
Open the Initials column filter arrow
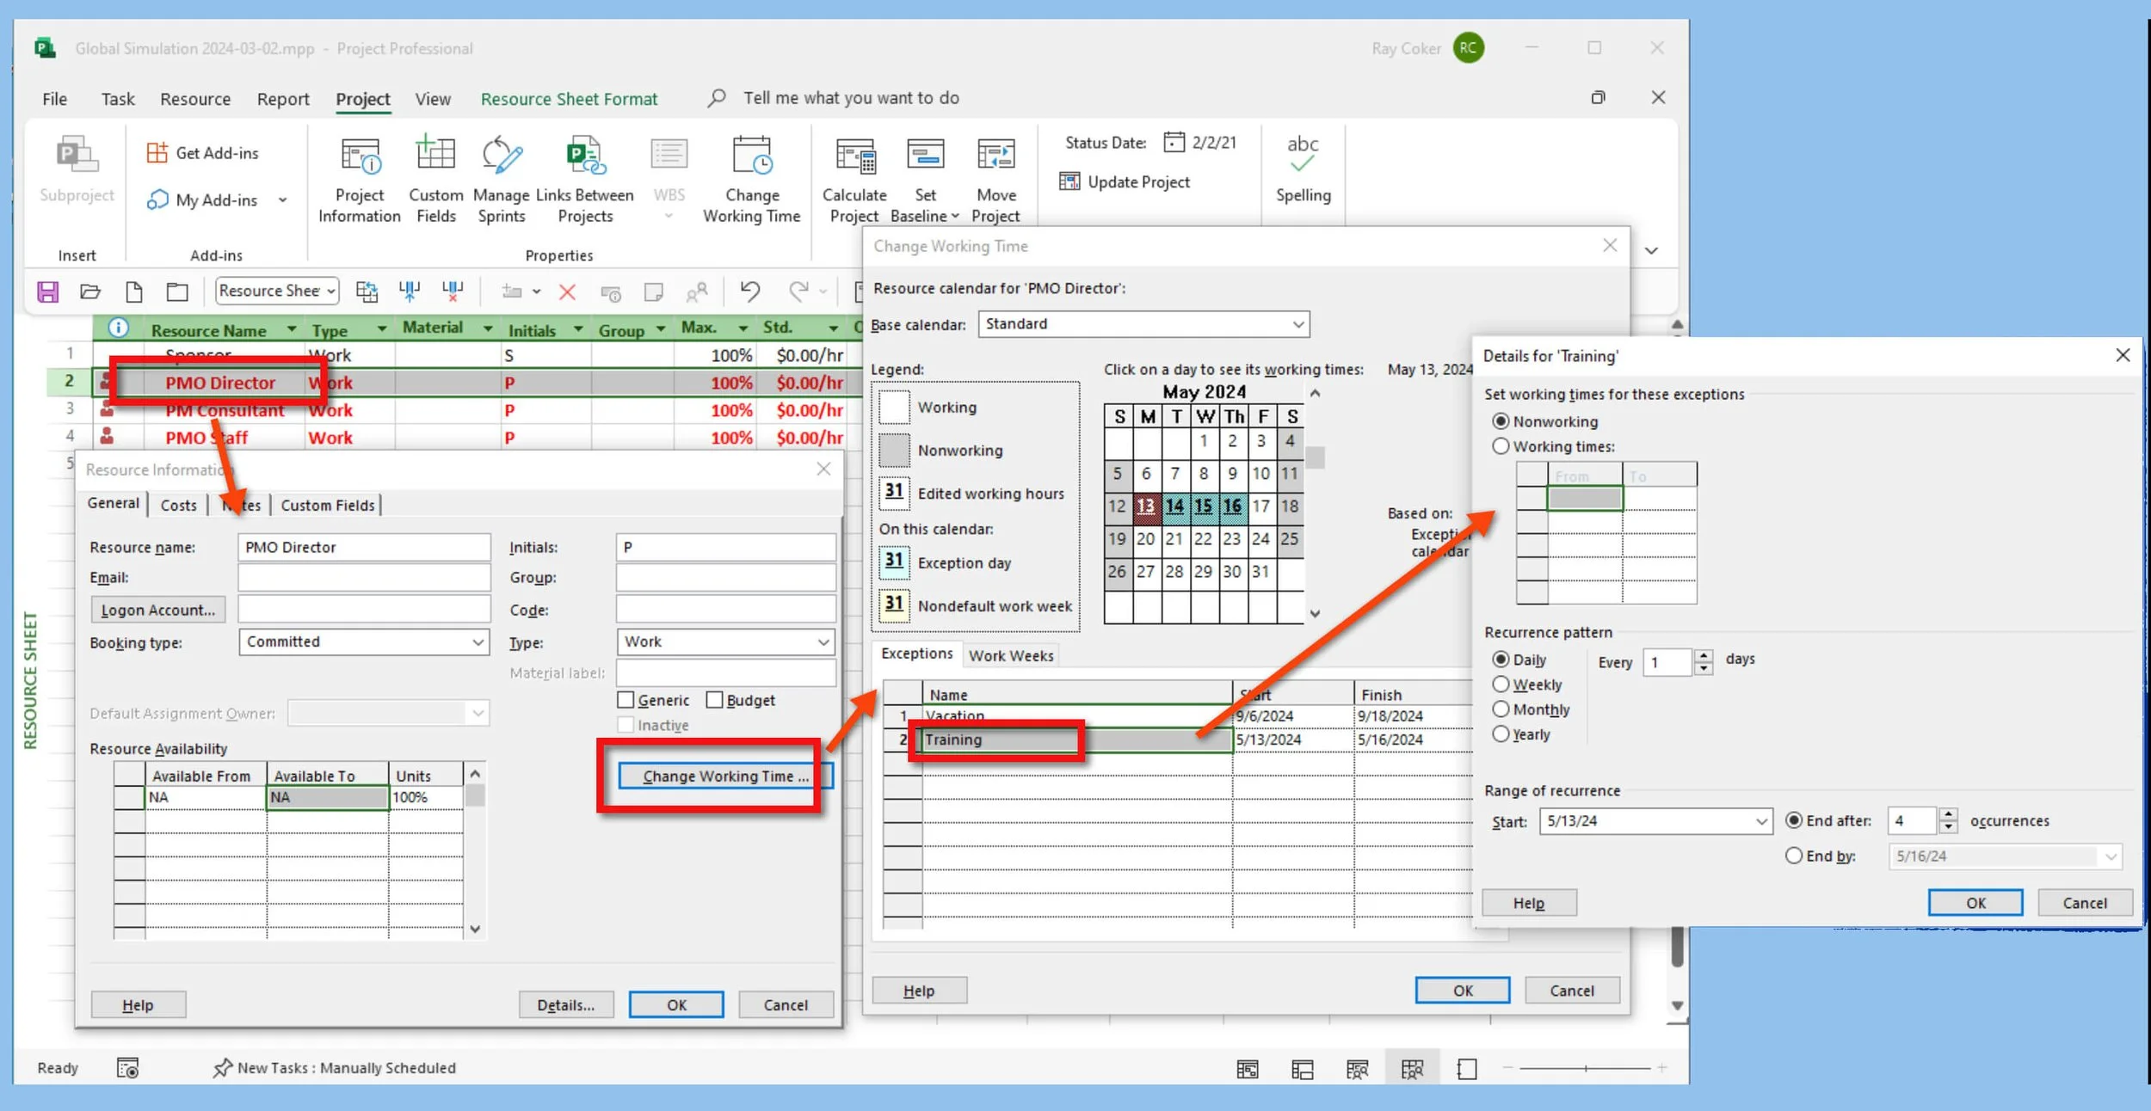click(578, 329)
